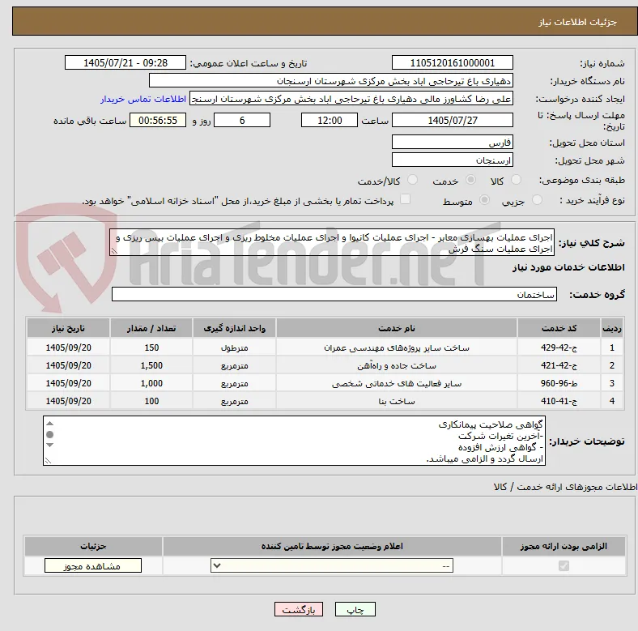Click the deadline date field 1405/07/27
Screen dimensions: 638x631
point(452,120)
